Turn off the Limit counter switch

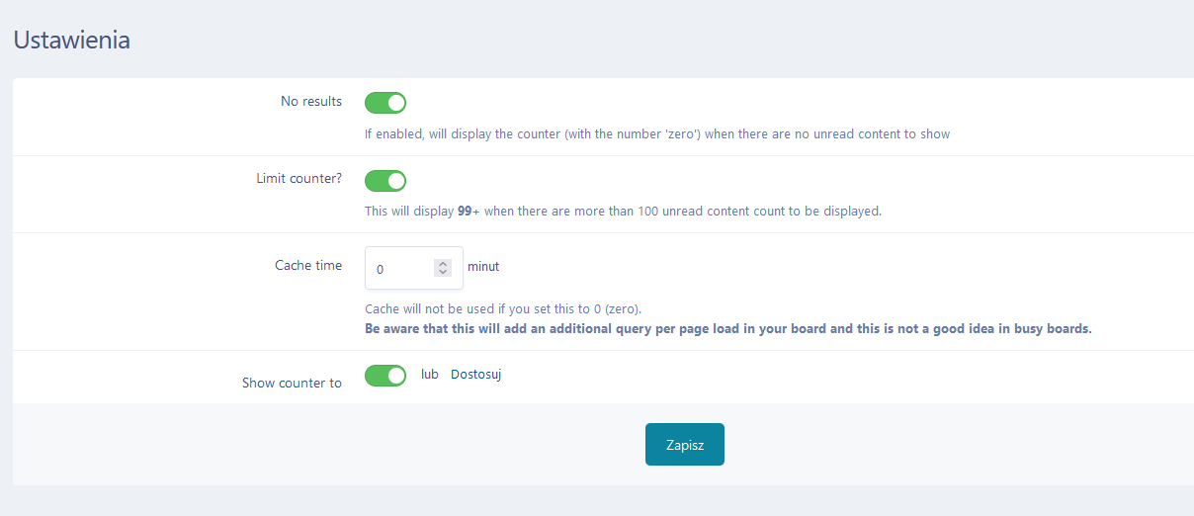(385, 181)
